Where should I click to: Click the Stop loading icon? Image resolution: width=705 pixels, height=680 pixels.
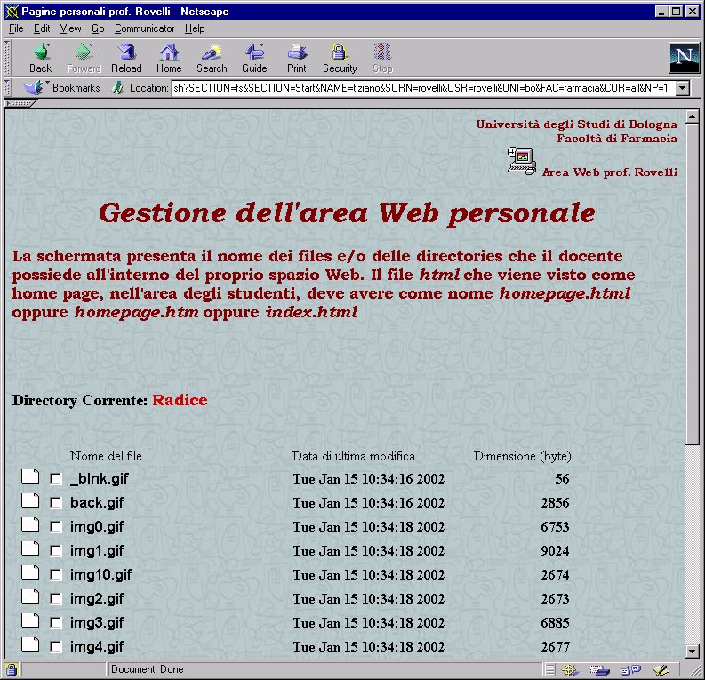[382, 59]
